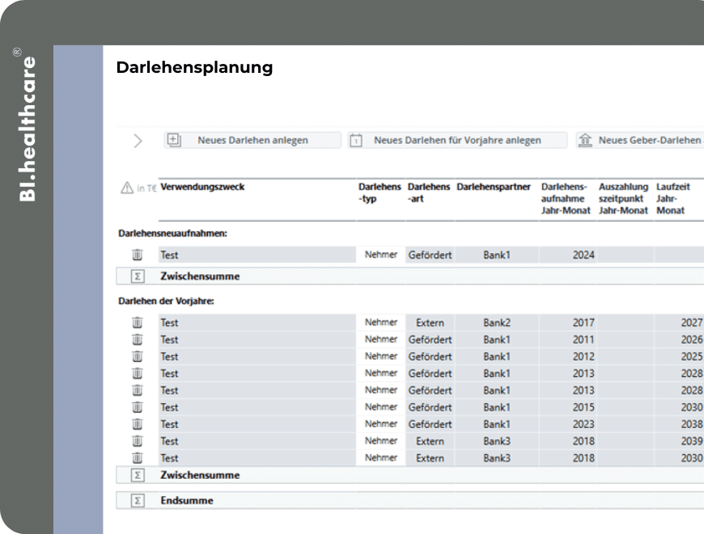Screen dimensions: 704x534
Task: Click the 2012 Darlehensaufnahme value
Action: [568, 357]
